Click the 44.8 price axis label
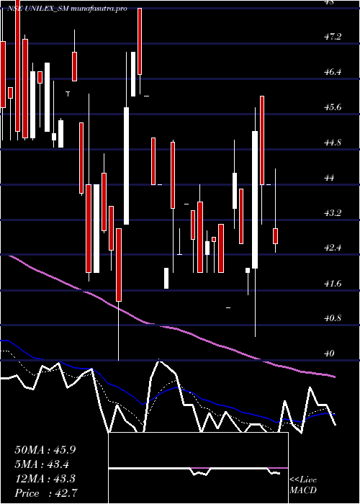 tap(333, 143)
